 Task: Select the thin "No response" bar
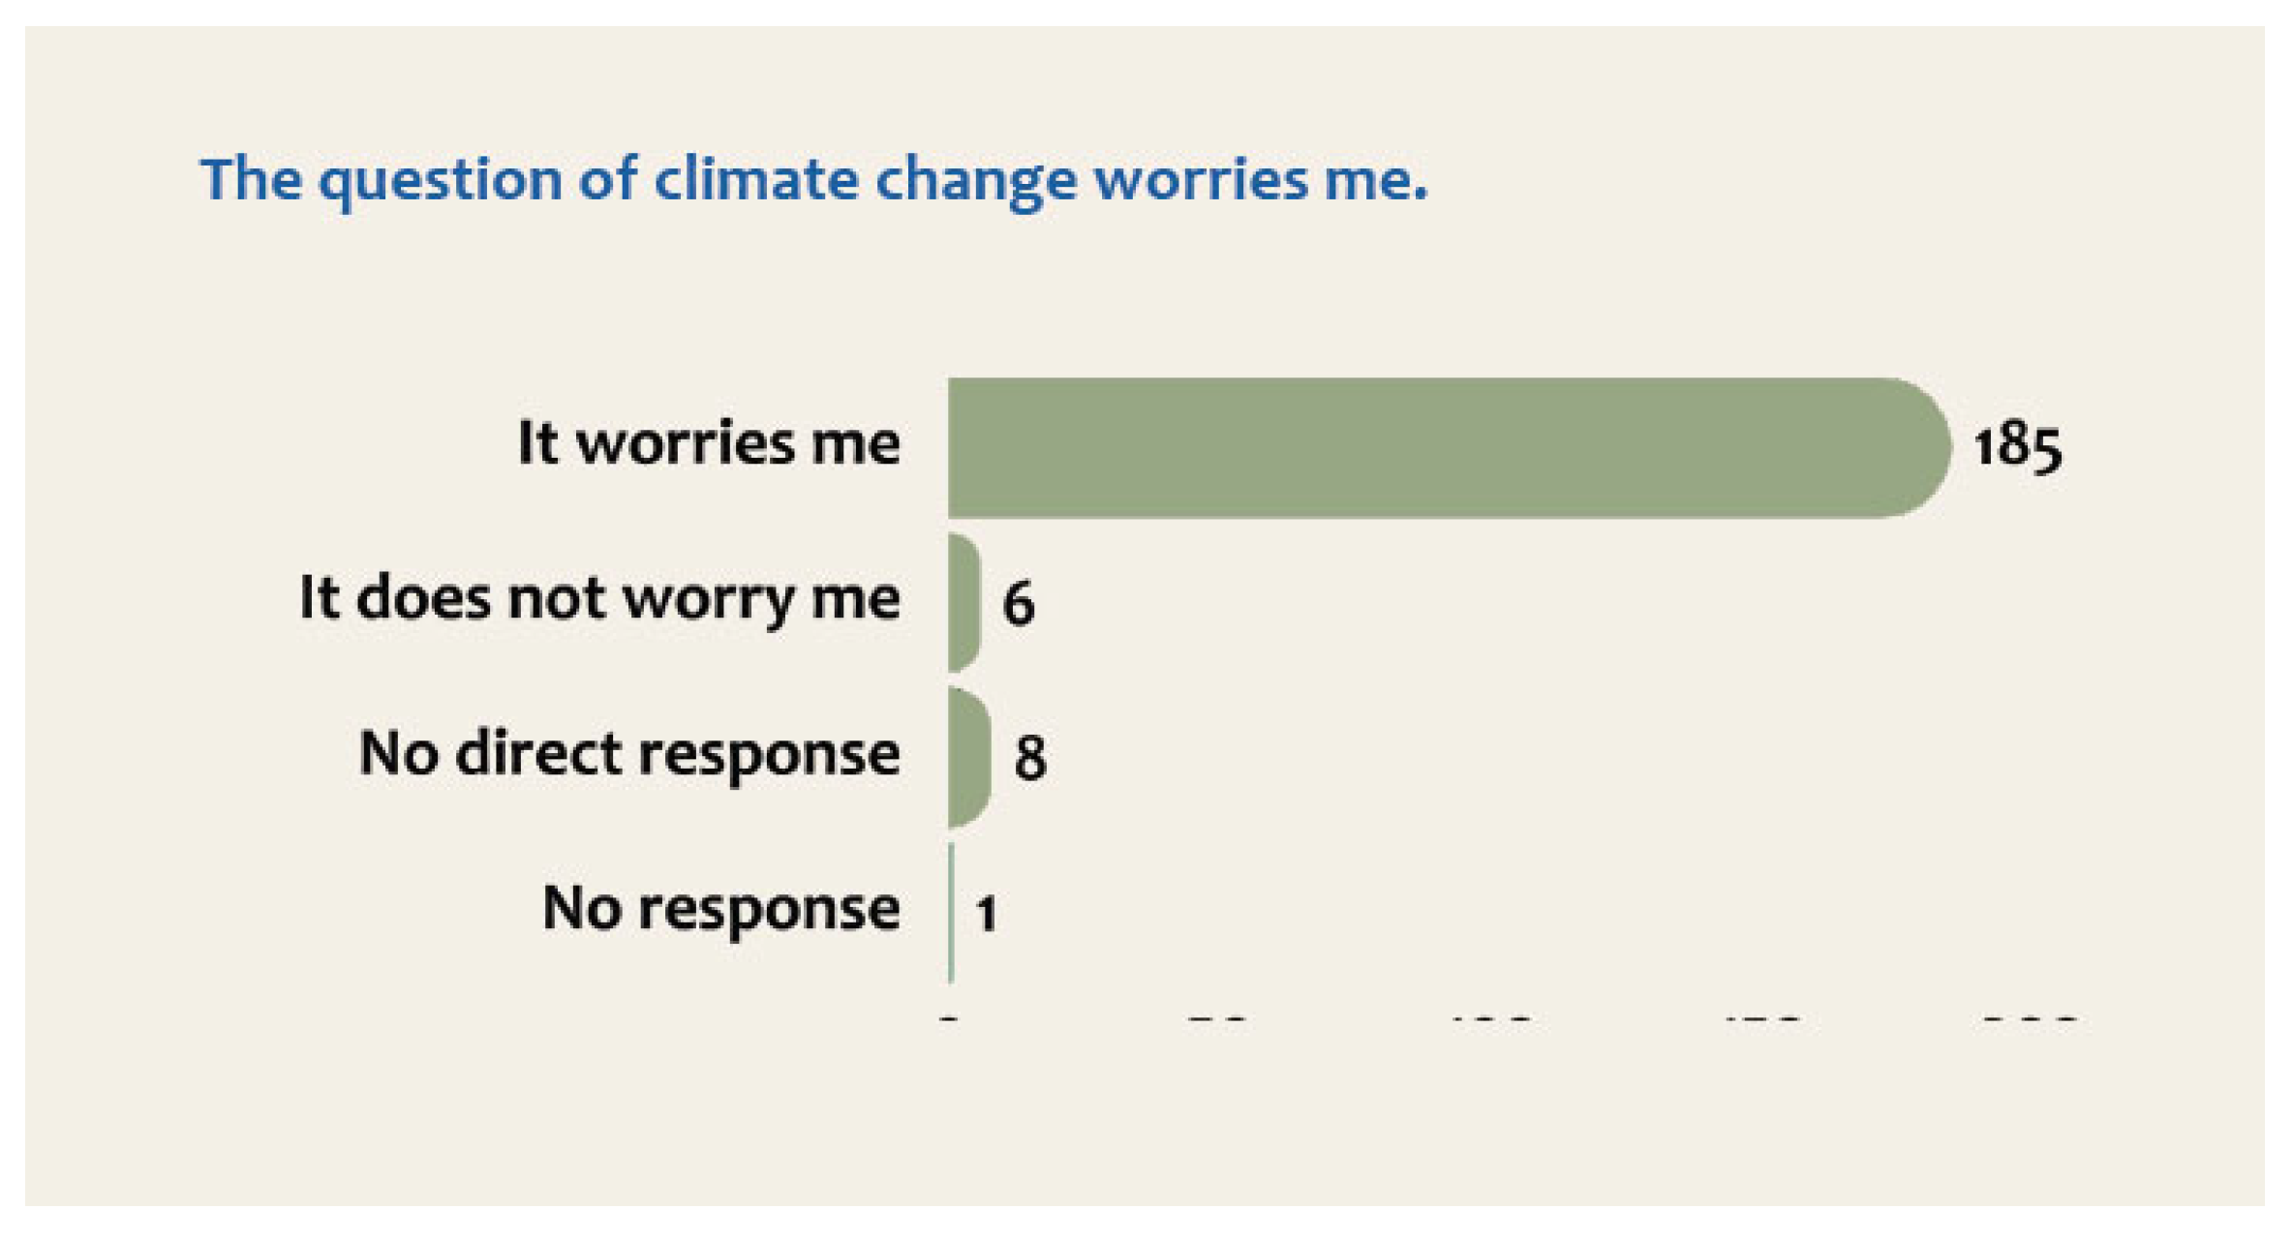[952, 912]
